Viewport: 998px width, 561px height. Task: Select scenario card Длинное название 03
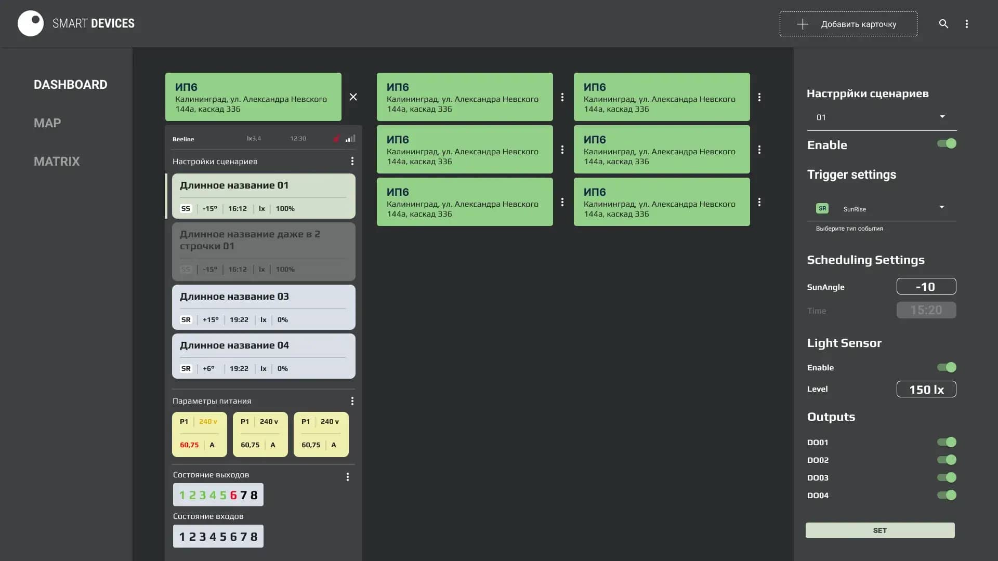264,307
